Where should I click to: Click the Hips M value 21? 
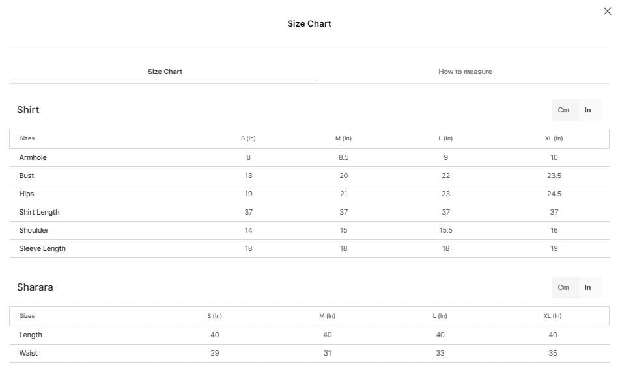[x=344, y=194]
